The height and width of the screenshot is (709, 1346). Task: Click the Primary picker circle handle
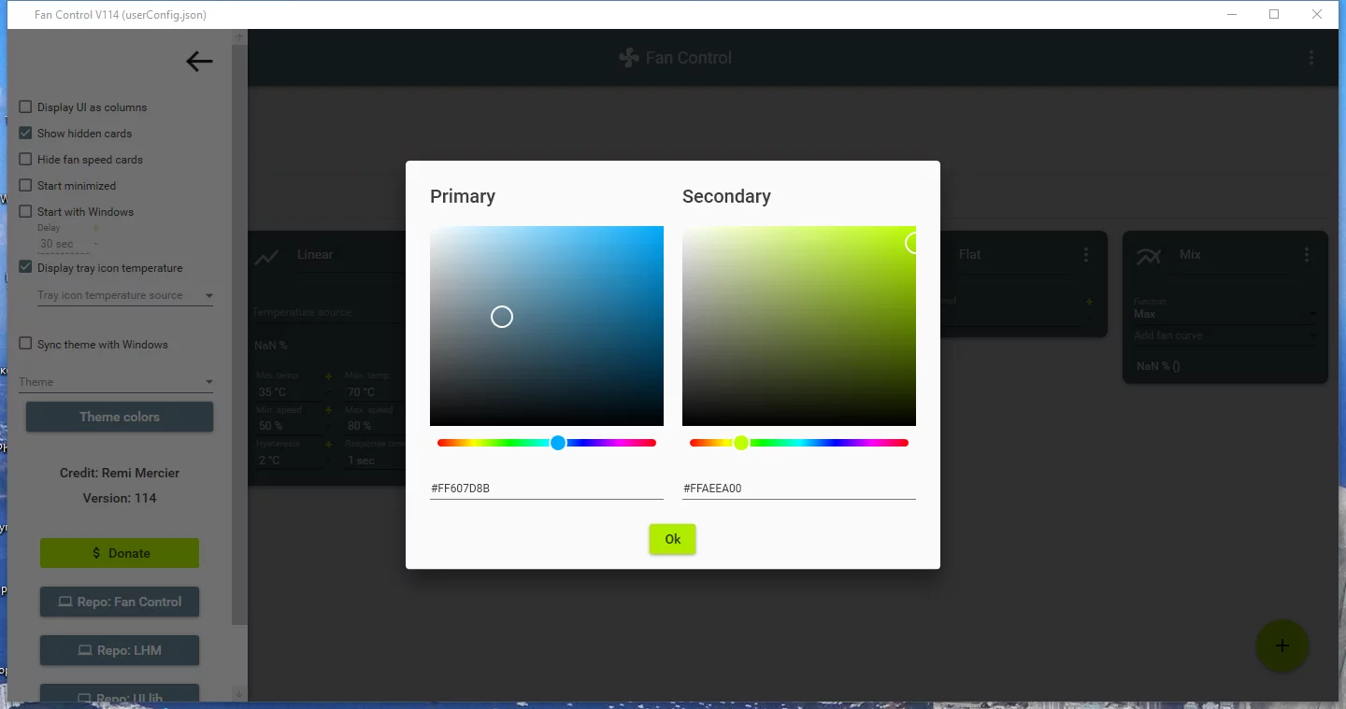(502, 317)
